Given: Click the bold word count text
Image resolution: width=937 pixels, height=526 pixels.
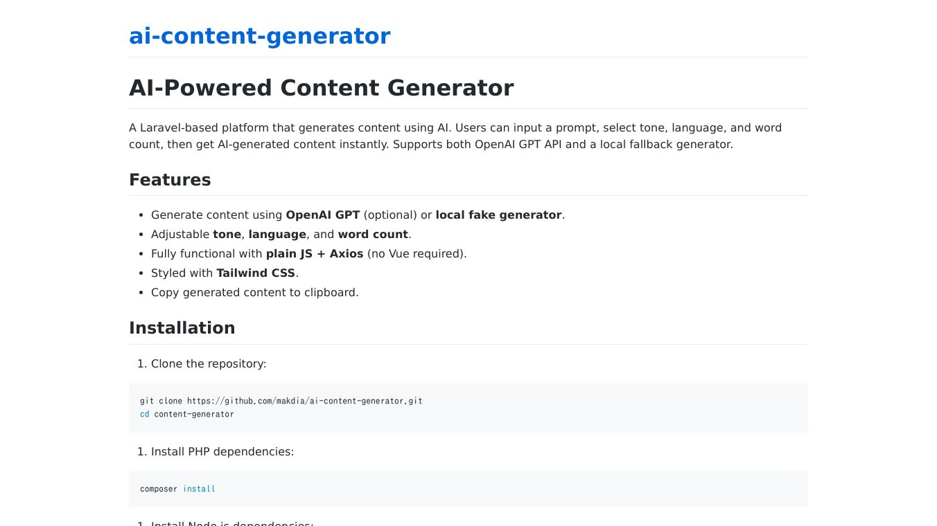Looking at the screenshot, I should coord(373,235).
